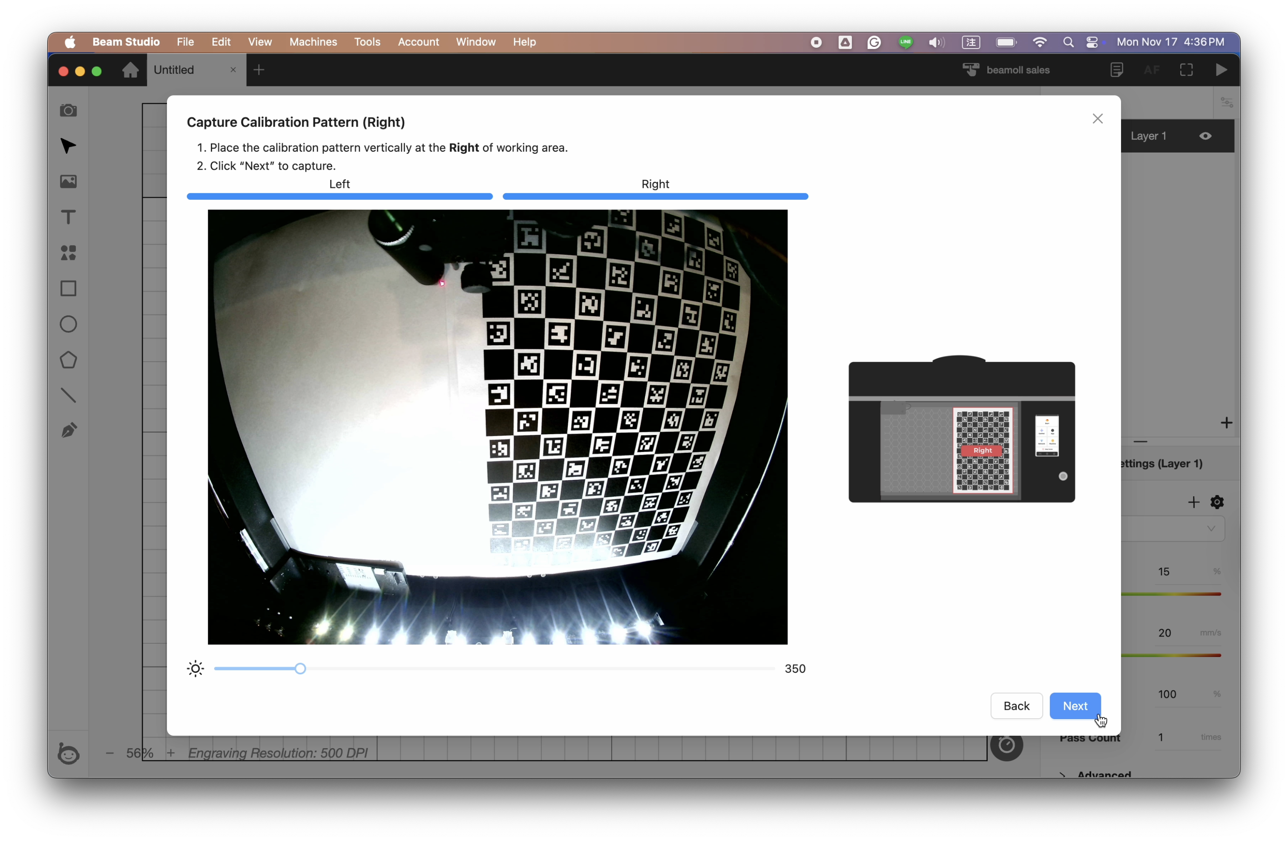Open the Beam Studio app menu
The image size is (1288, 841).
click(126, 42)
